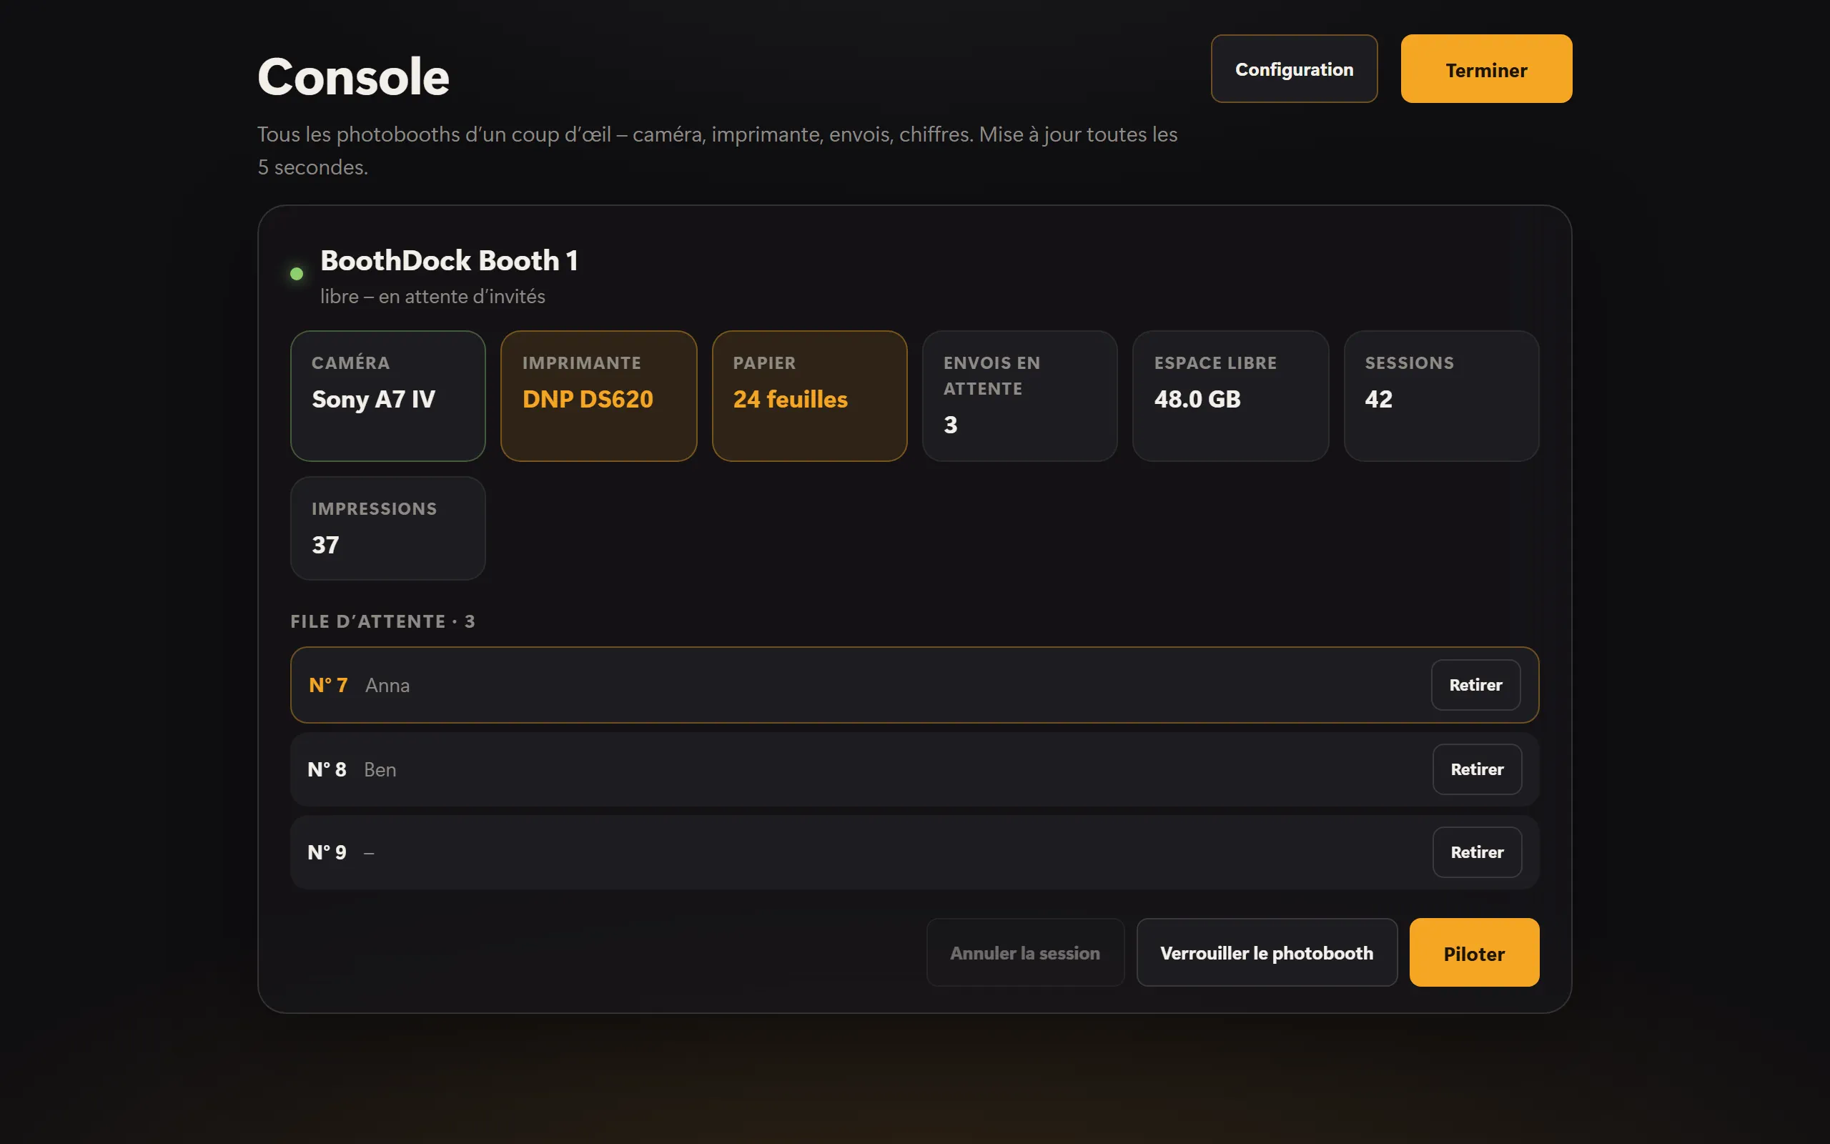Click the Terminer button
Screen dimensions: 1830x1144
[x=1486, y=69]
